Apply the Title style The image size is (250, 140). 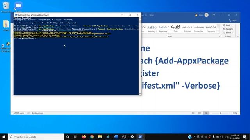tap(175, 29)
